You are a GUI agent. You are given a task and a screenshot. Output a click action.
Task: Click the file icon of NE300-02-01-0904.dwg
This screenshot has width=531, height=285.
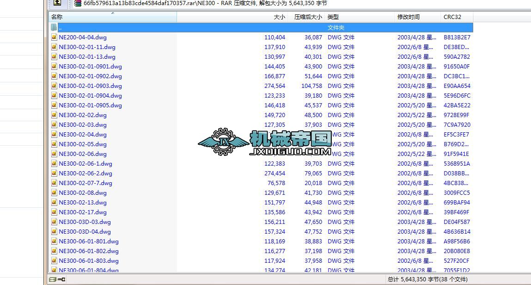point(54,96)
